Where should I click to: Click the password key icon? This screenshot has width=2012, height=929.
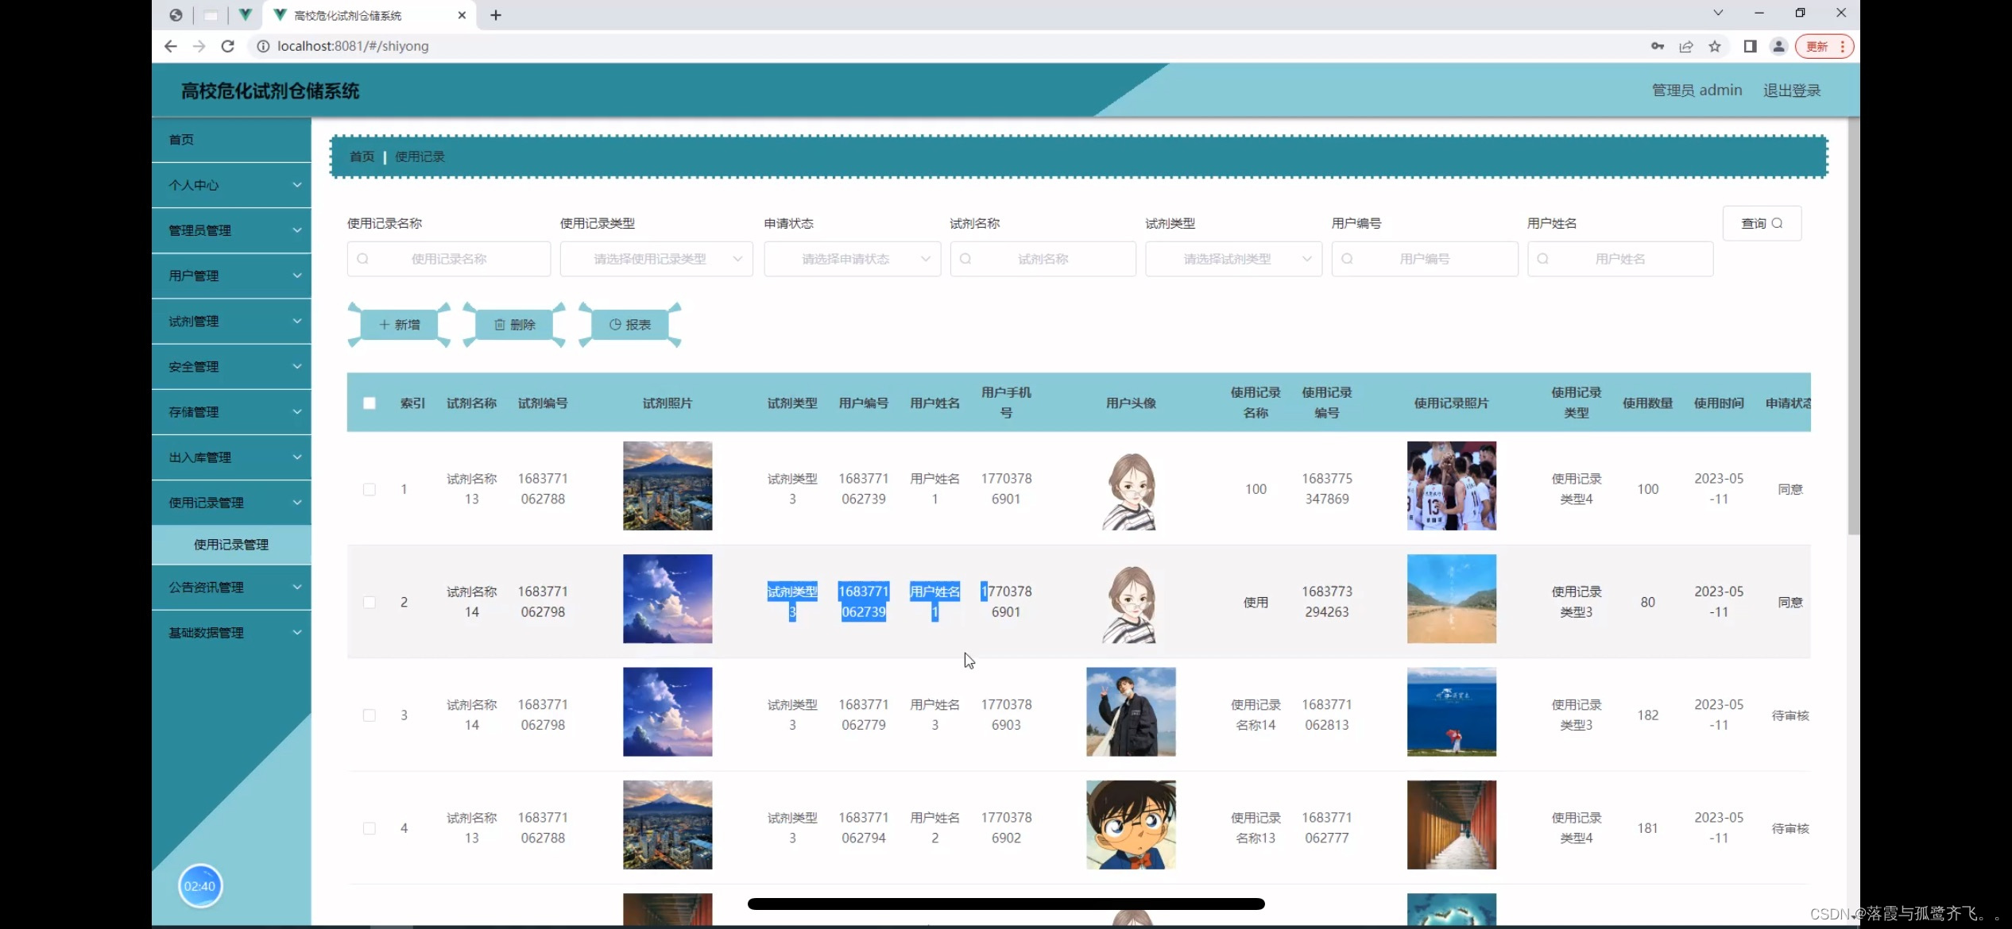(x=1658, y=46)
